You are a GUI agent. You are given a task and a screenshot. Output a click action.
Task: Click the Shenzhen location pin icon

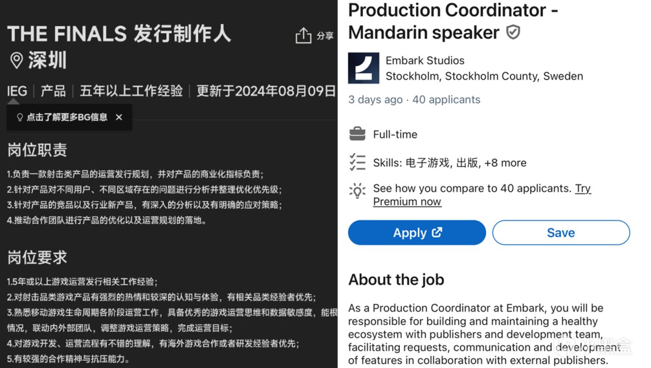point(17,61)
